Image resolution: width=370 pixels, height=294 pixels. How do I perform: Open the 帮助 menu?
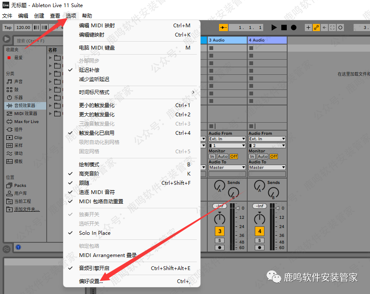[x=87, y=16]
